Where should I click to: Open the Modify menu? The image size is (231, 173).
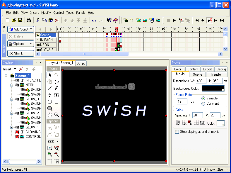[46, 13]
